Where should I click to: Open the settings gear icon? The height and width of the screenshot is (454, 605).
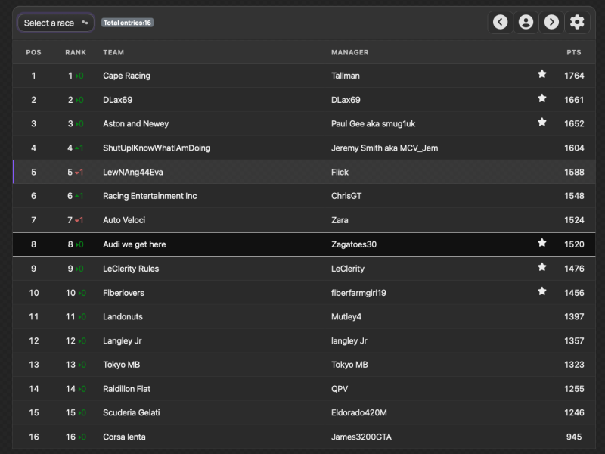coord(577,22)
